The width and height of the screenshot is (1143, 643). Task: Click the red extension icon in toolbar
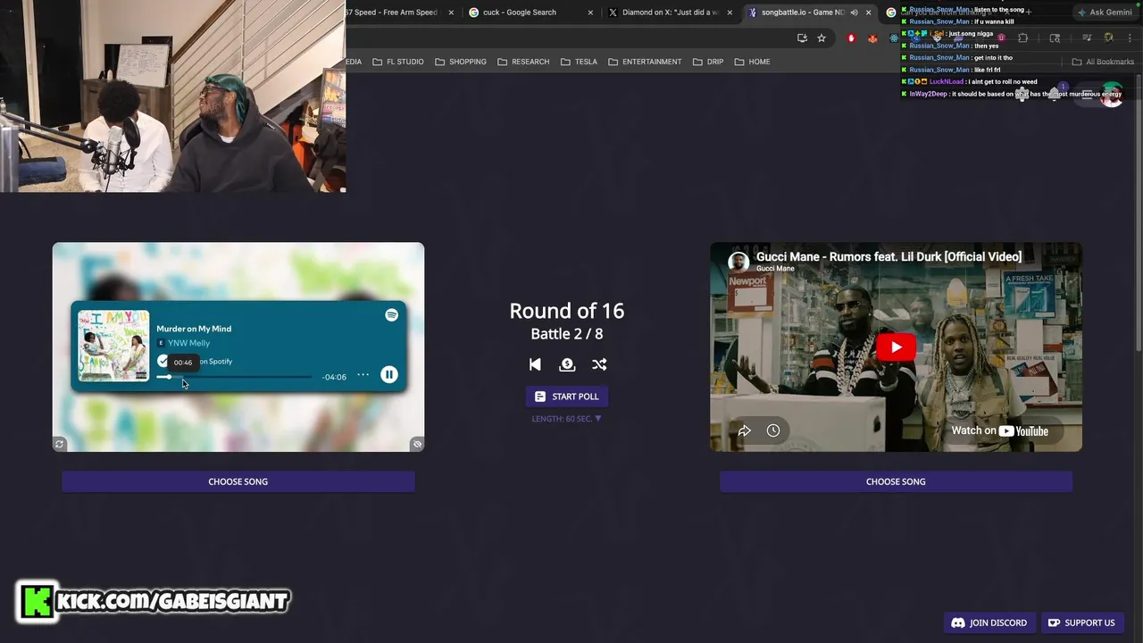click(x=851, y=38)
